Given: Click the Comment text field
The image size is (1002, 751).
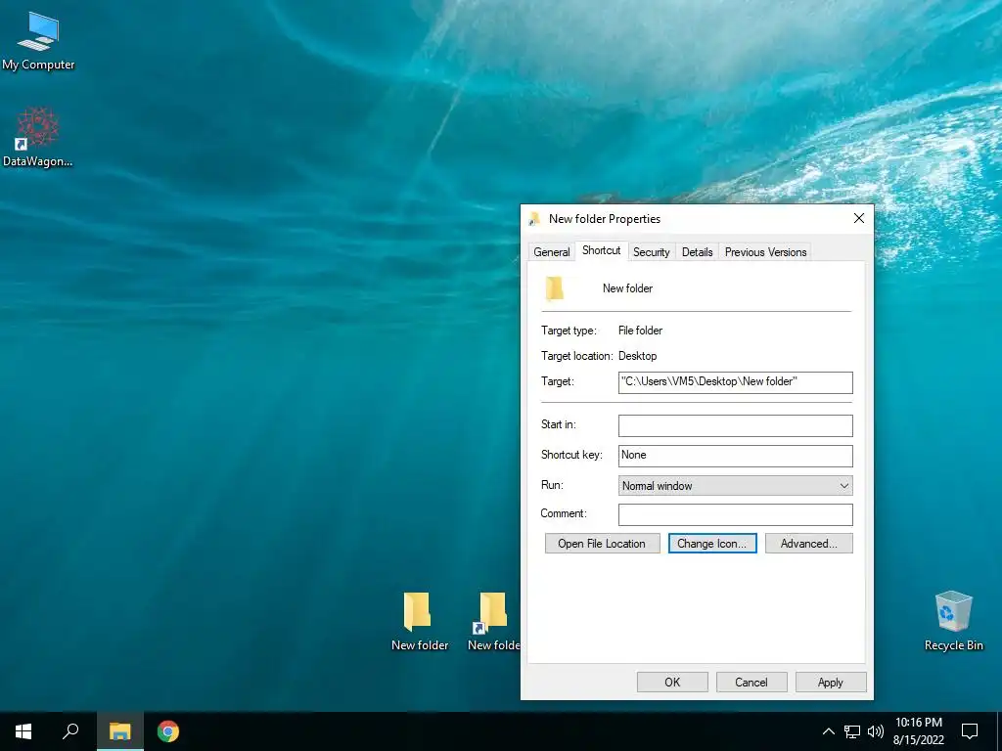Looking at the screenshot, I should click(736, 514).
